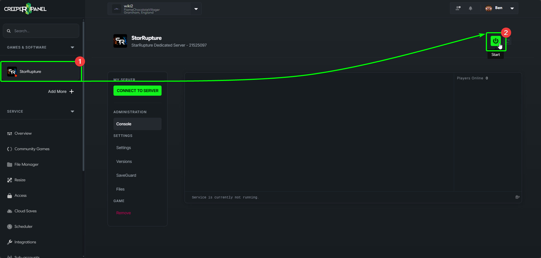Viewport: 541px width, 258px height.
Task: Open the notifications bell
Action: pos(471,8)
